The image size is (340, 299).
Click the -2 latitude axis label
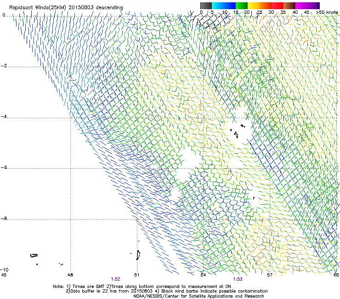pos(4,66)
